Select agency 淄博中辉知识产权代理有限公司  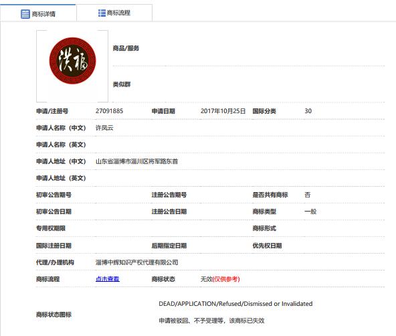(137, 262)
